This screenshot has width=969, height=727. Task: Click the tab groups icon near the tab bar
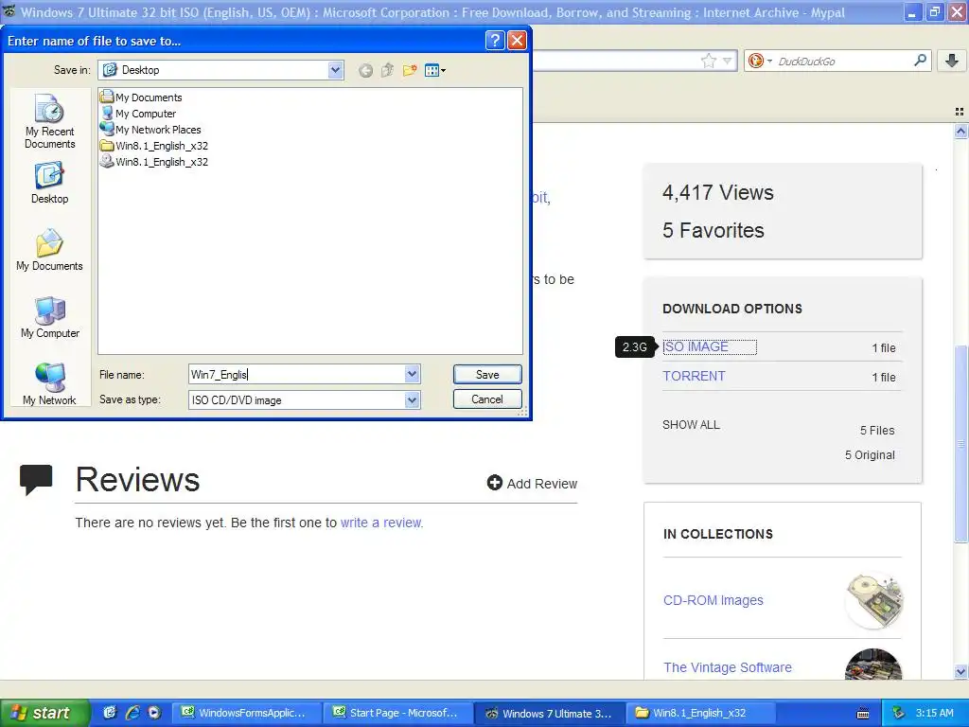[x=960, y=112]
